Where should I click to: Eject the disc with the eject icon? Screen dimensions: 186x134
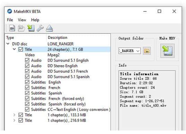pyautogui.click(x=49, y=28)
